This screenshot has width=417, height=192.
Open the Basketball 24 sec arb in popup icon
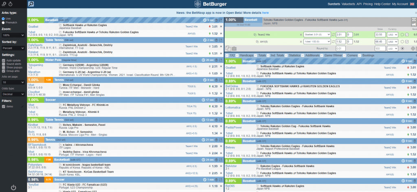tap(220, 160)
